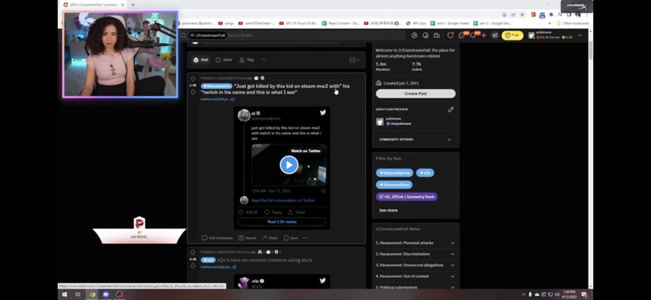This screenshot has width=651, height=300.
Task: Open the post layout view dropdown
Action: pyautogui.click(x=355, y=60)
